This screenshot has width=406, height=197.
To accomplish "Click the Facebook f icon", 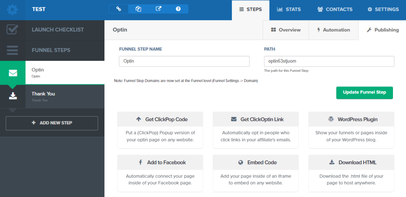I will coord(140,162).
